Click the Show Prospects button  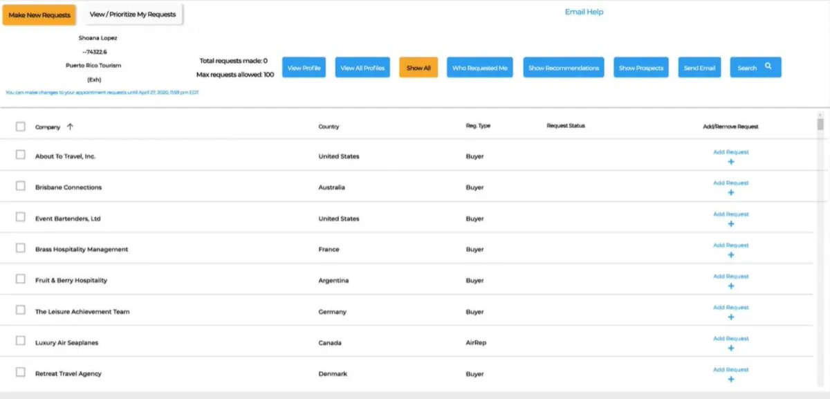pos(641,68)
